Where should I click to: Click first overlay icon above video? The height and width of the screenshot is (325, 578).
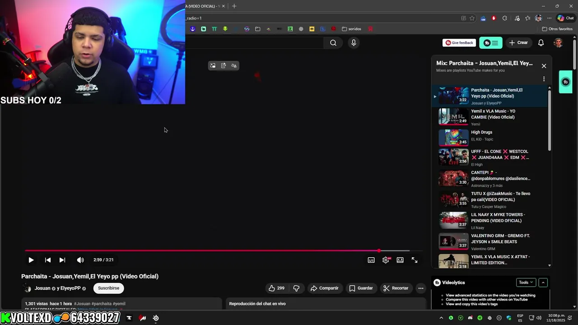coord(213,65)
